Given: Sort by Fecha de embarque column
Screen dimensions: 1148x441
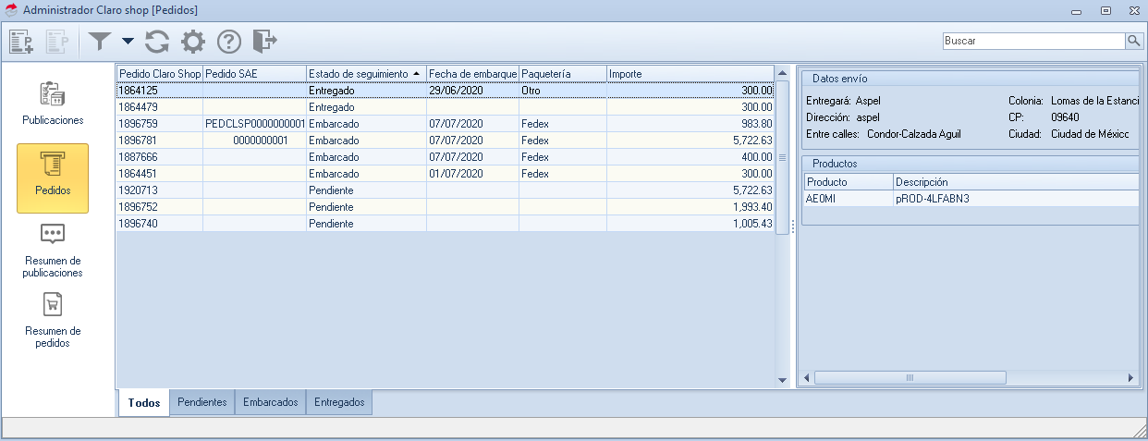Looking at the screenshot, I should click(x=472, y=73).
